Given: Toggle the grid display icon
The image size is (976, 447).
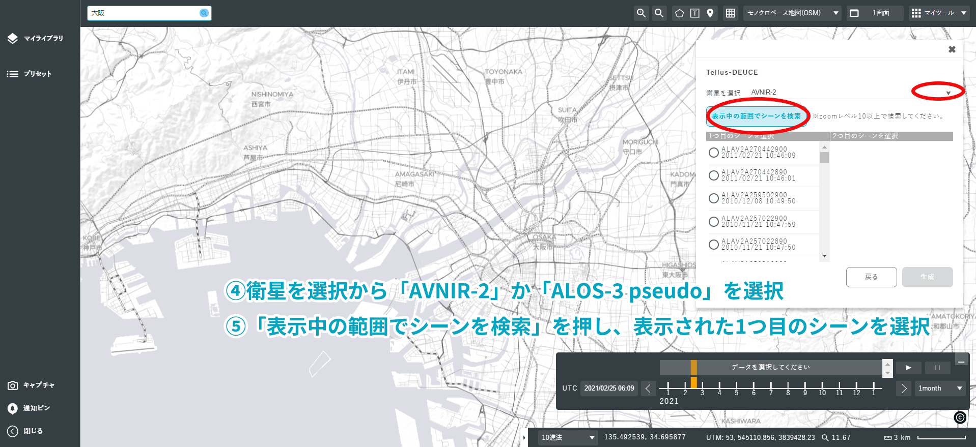Looking at the screenshot, I should click(x=730, y=13).
